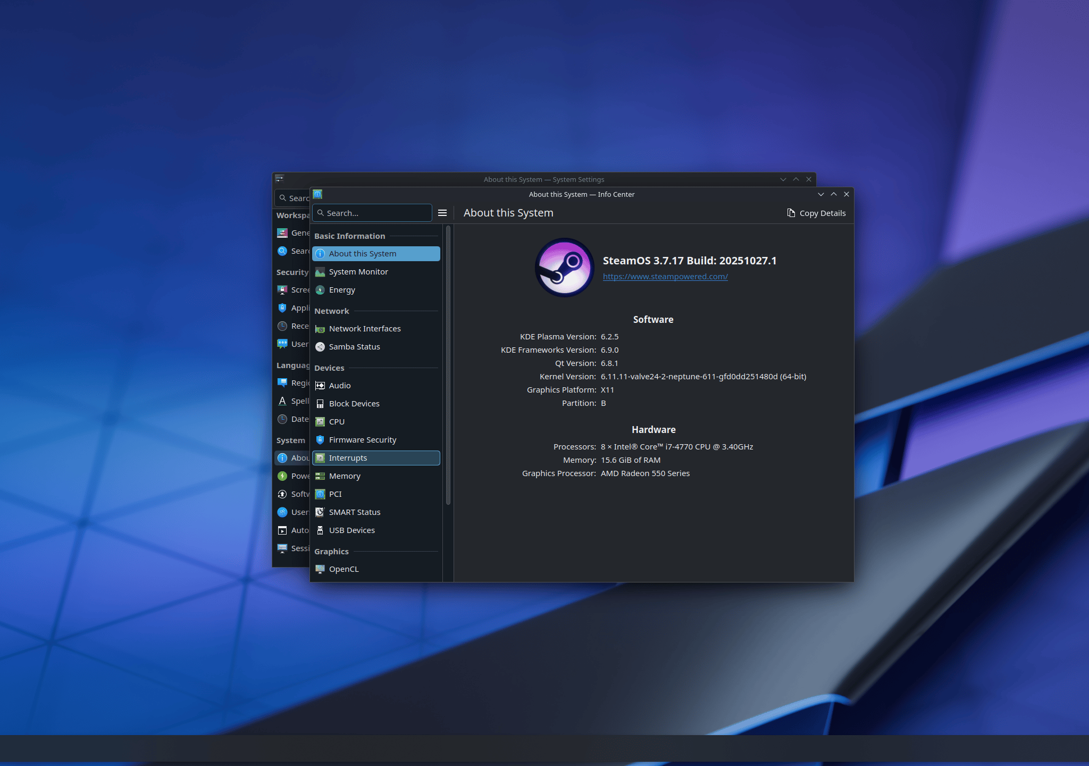The height and width of the screenshot is (766, 1089).
Task: Open Spell Check in System Settings
Action: pos(292,401)
